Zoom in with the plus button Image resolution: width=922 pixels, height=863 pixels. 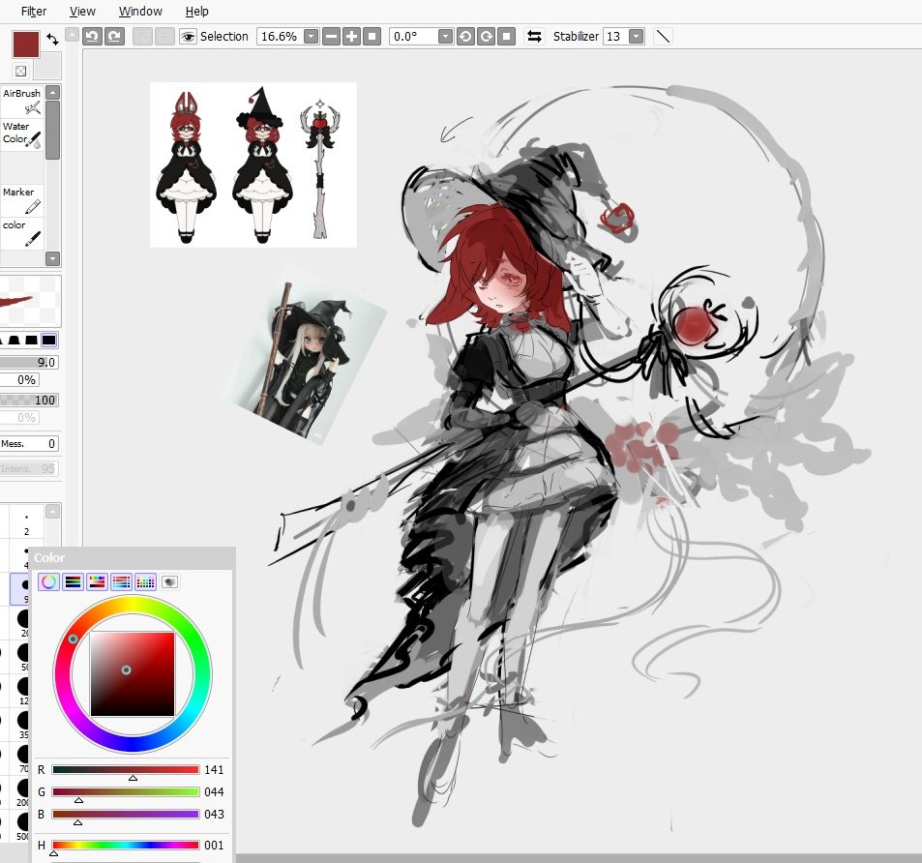tap(351, 37)
